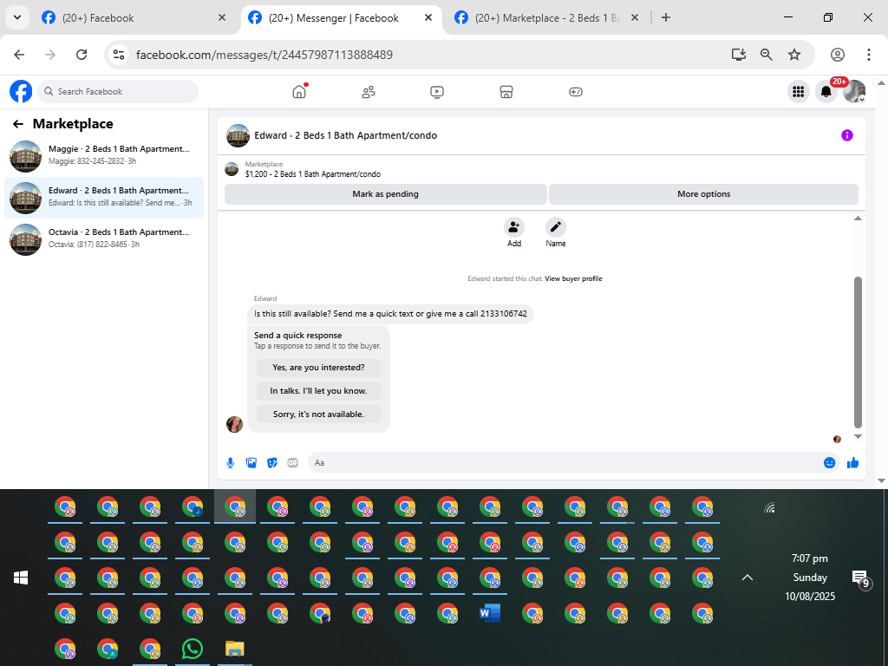Click the More options button

pyautogui.click(x=704, y=193)
